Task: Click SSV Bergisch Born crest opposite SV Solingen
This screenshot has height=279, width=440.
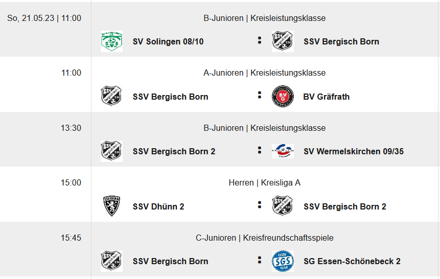Action: coord(283,41)
